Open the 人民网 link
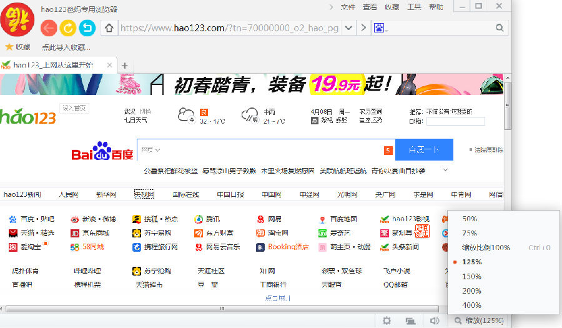 (x=69, y=195)
